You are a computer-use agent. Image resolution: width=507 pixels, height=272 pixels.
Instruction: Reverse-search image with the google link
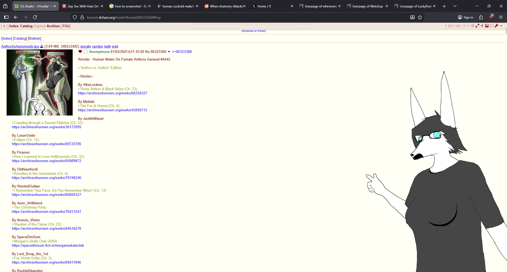pos(86,46)
